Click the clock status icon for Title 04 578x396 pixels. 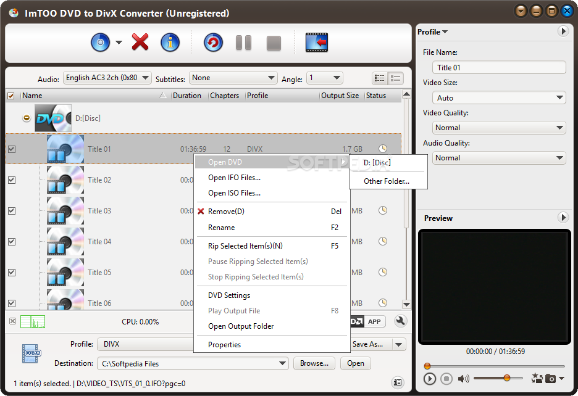pyautogui.click(x=383, y=241)
